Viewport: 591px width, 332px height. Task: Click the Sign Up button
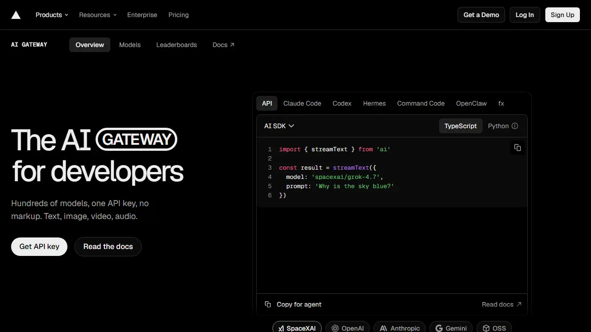(x=562, y=15)
